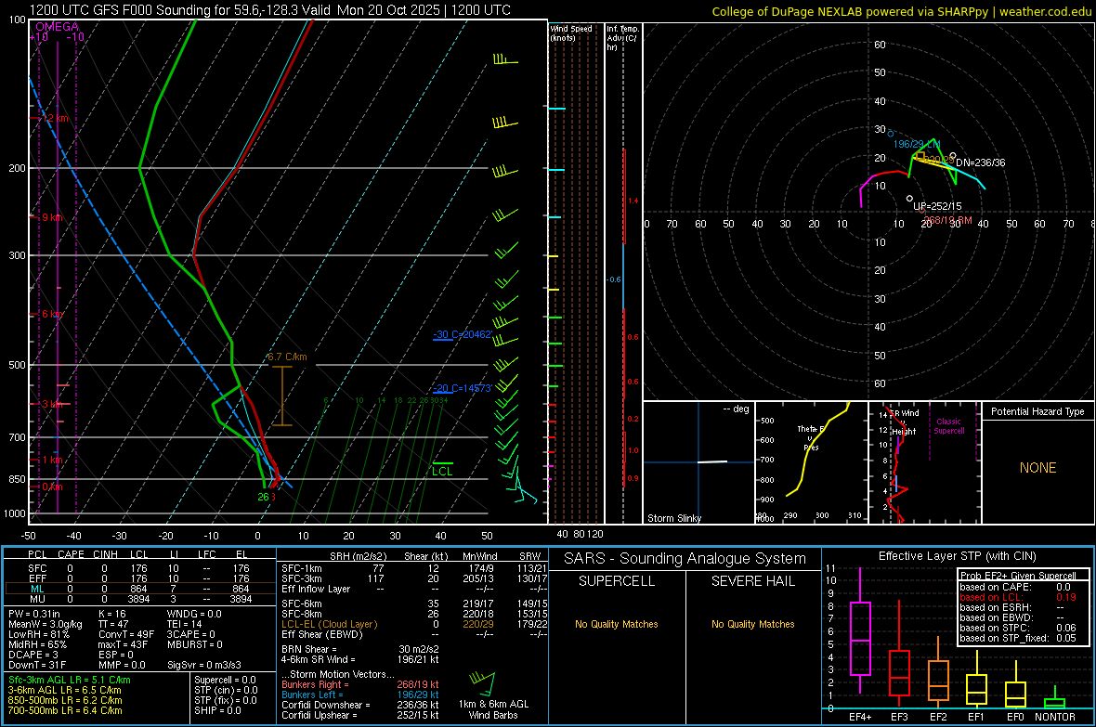The width and height of the screenshot is (1096, 727).
Task: Click the TEI = 14 value
Action: coord(185,624)
